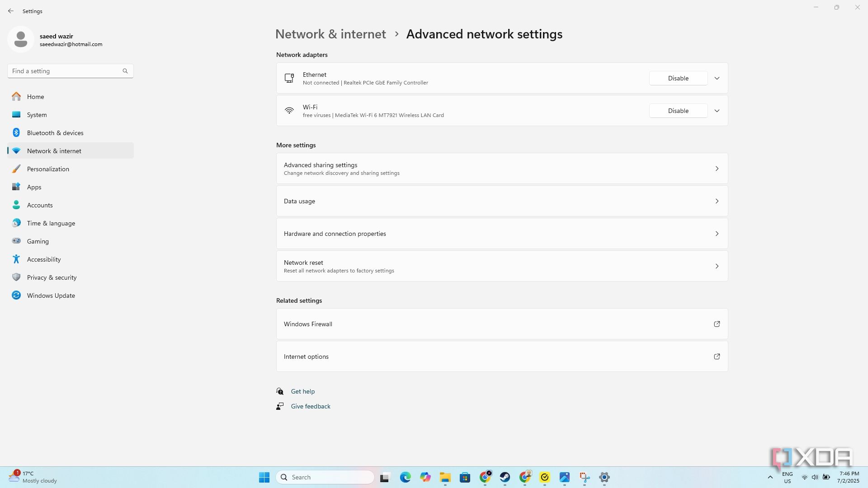Open Home in the Settings sidebar
Image resolution: width=868 pixels, height=488 pixels.
click(70, 97)
